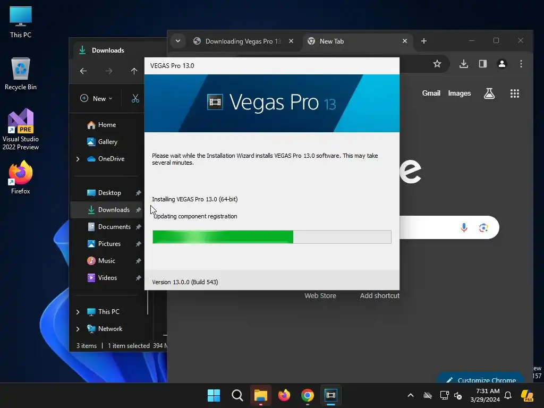544x408 pixels.
Task: Switch to the Downloading Vegas Pro tab
Action: pos(243,41)
